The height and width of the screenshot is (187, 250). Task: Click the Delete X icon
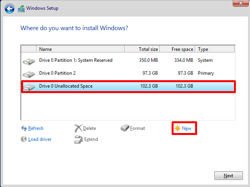pos(78,128)
